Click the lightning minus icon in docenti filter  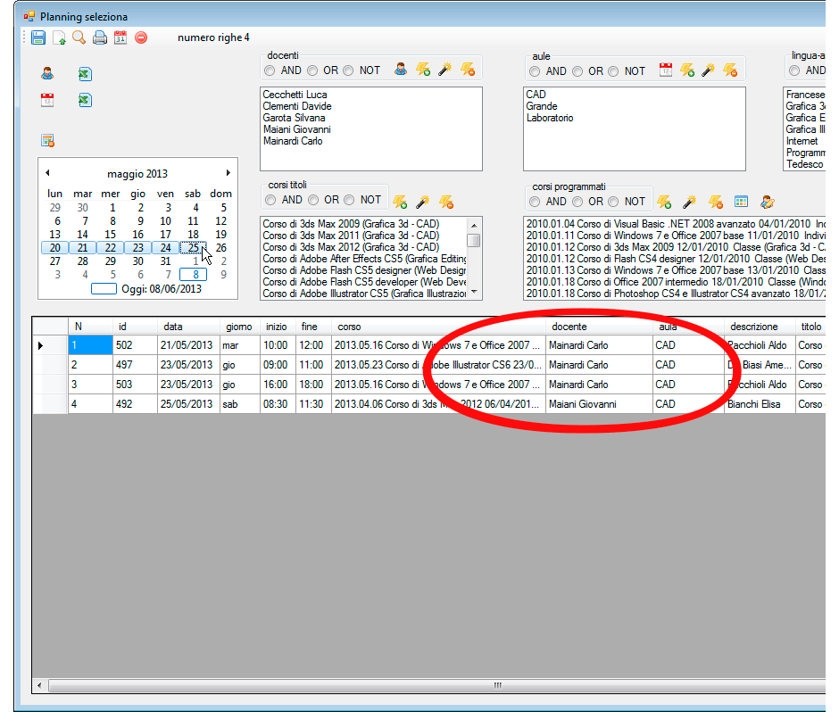468,69
